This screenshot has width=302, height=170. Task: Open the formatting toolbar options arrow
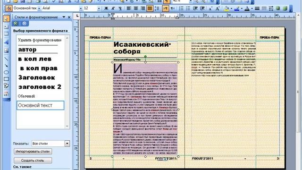(291, 8)
